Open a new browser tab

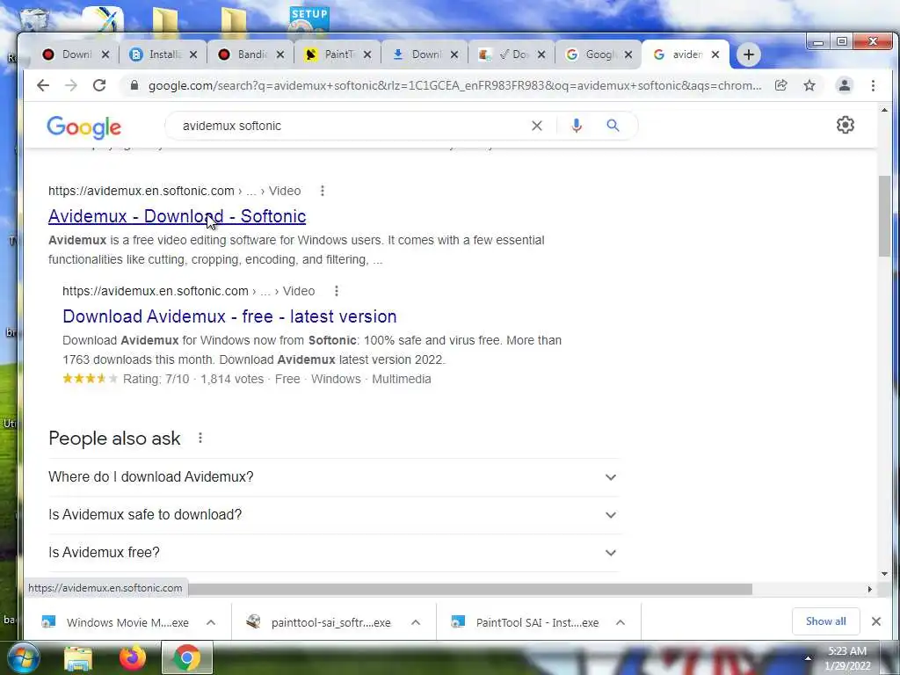(x=749, y=54)
